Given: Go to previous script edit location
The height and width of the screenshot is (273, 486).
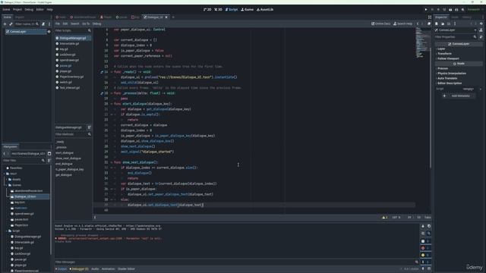Looking at the screenshot, I should point(418,24).
